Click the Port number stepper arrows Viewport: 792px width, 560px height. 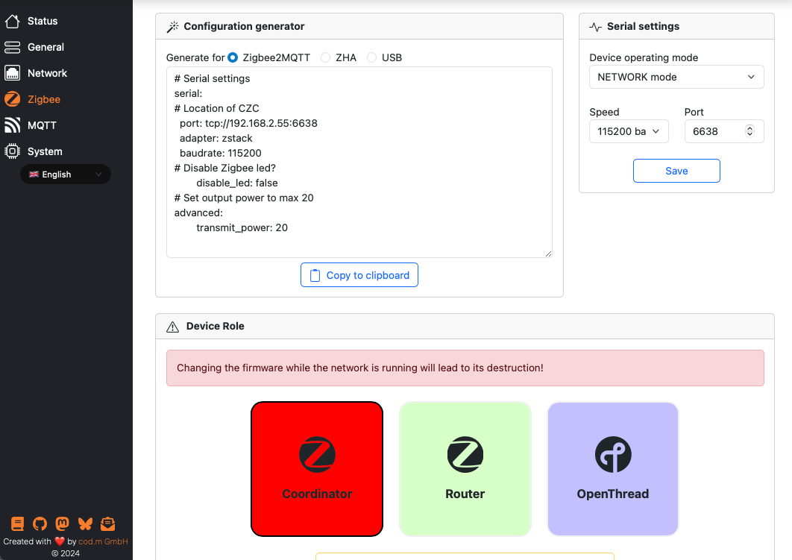click(x=749, y=131)
